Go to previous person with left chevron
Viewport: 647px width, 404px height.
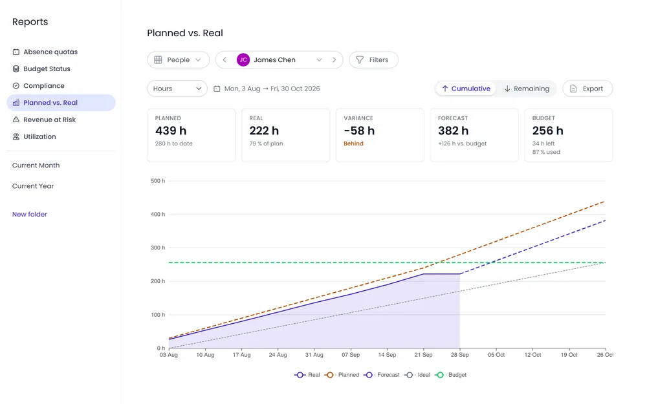coord(225,59)
